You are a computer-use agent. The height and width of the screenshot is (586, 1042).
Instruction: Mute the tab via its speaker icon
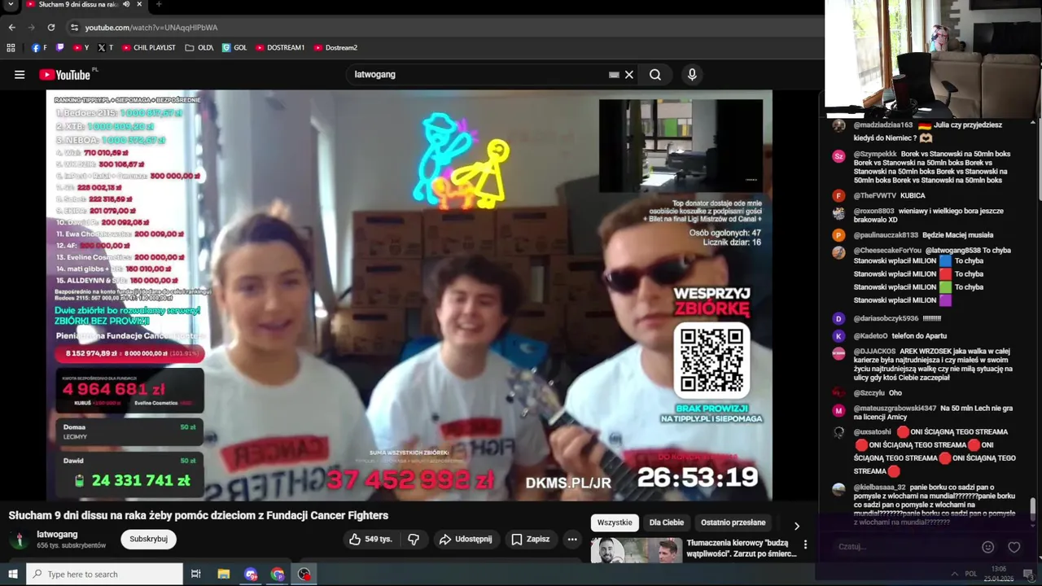125,4
